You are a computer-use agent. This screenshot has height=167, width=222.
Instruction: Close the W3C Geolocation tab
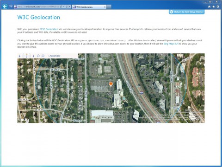(105, 7)
